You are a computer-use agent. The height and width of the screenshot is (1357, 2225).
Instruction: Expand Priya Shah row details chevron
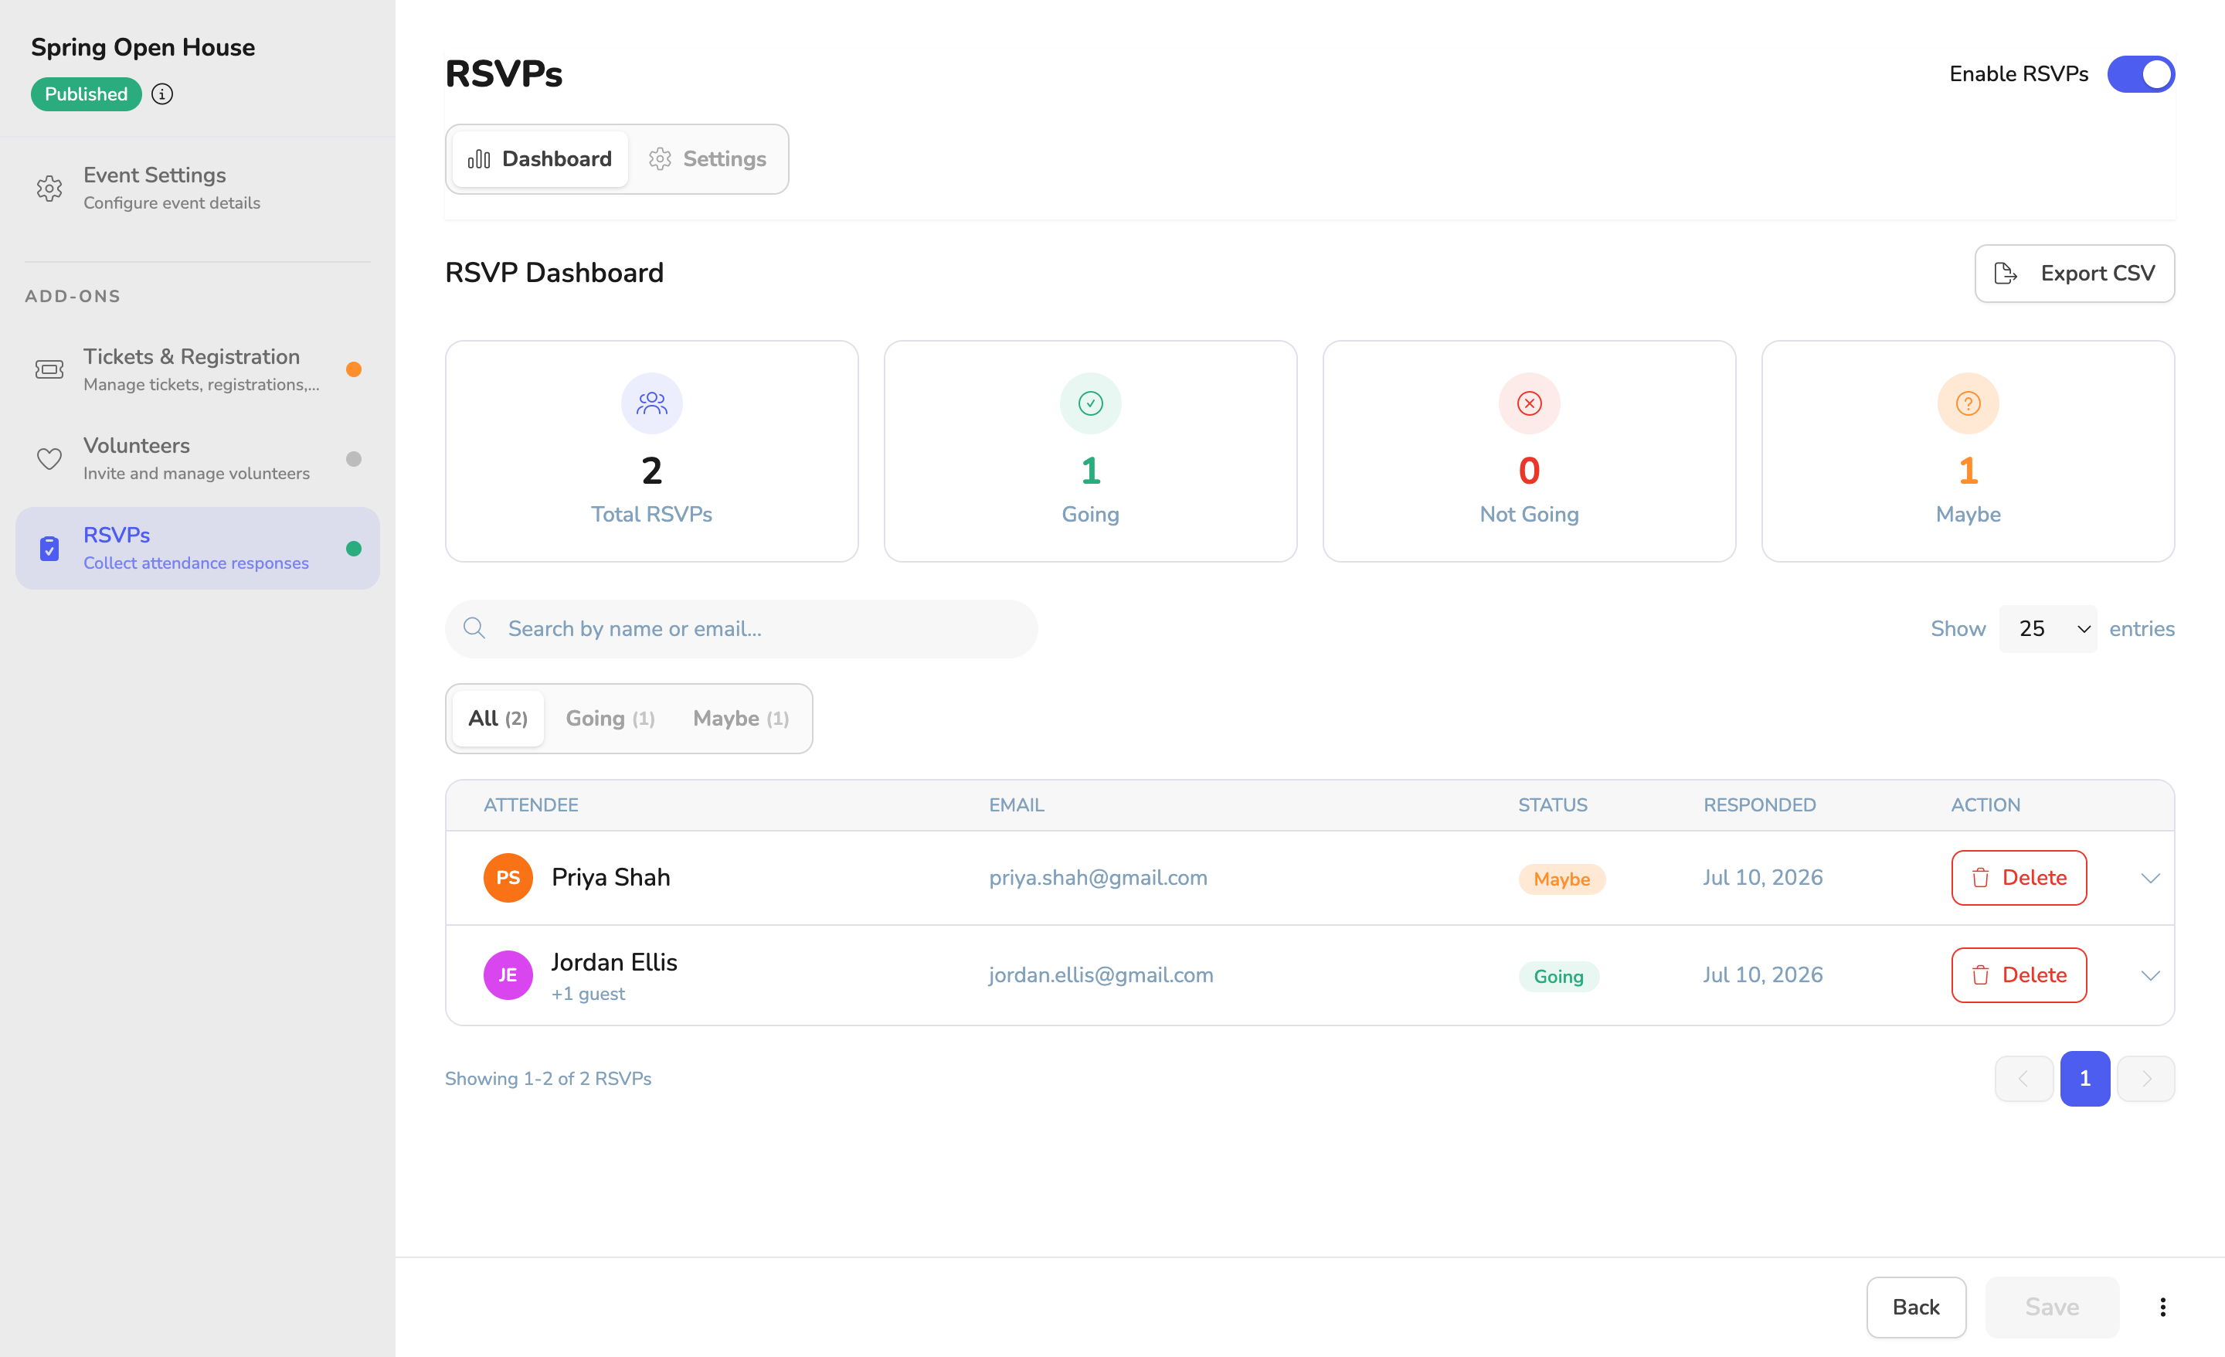[x=2150, y=877]
